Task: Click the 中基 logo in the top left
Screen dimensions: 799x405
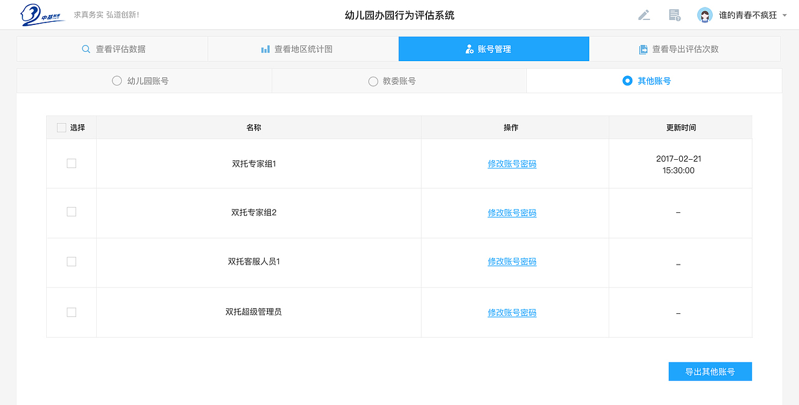Action: point(39,14)
